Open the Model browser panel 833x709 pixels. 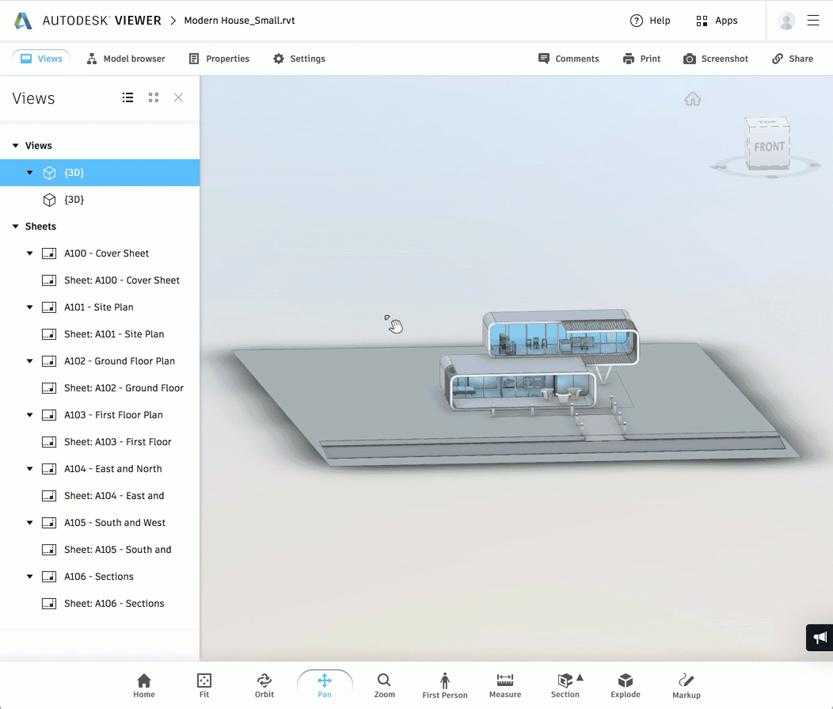tap(125, 58)
